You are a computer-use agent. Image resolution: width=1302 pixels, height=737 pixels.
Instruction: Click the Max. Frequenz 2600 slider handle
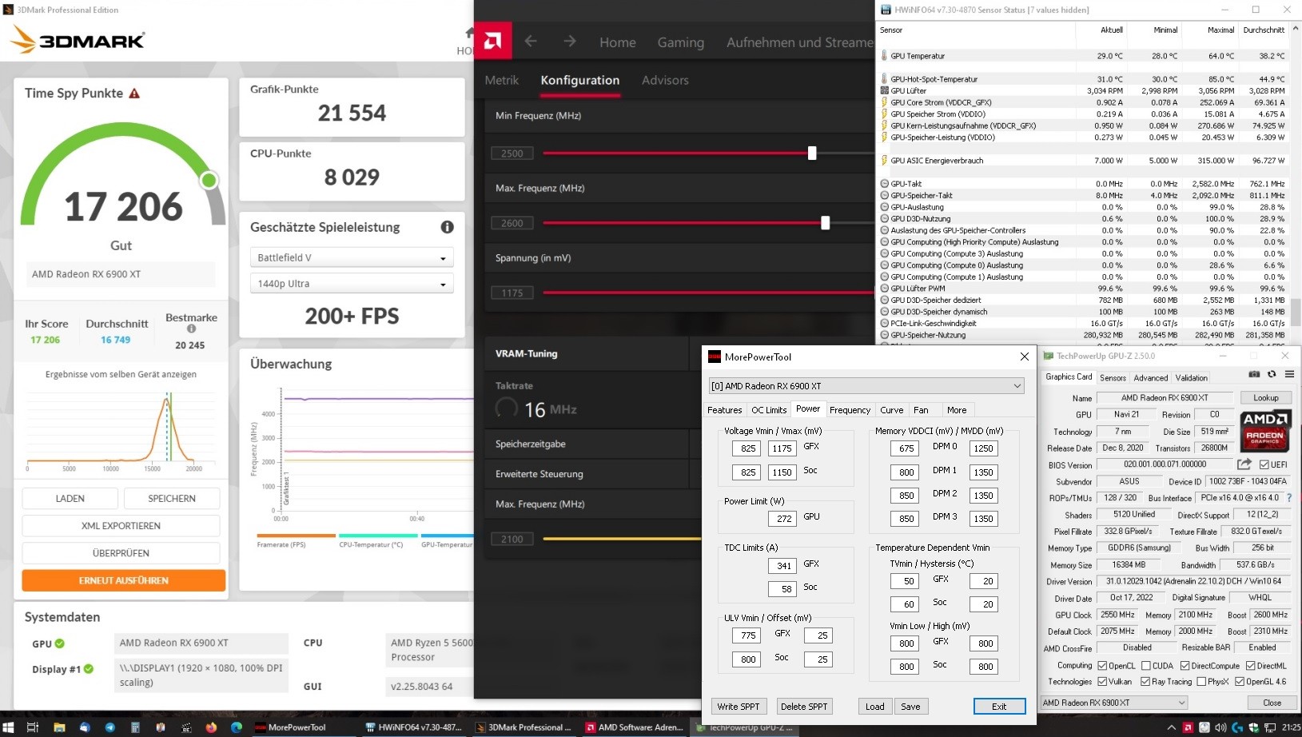(826, 223)
